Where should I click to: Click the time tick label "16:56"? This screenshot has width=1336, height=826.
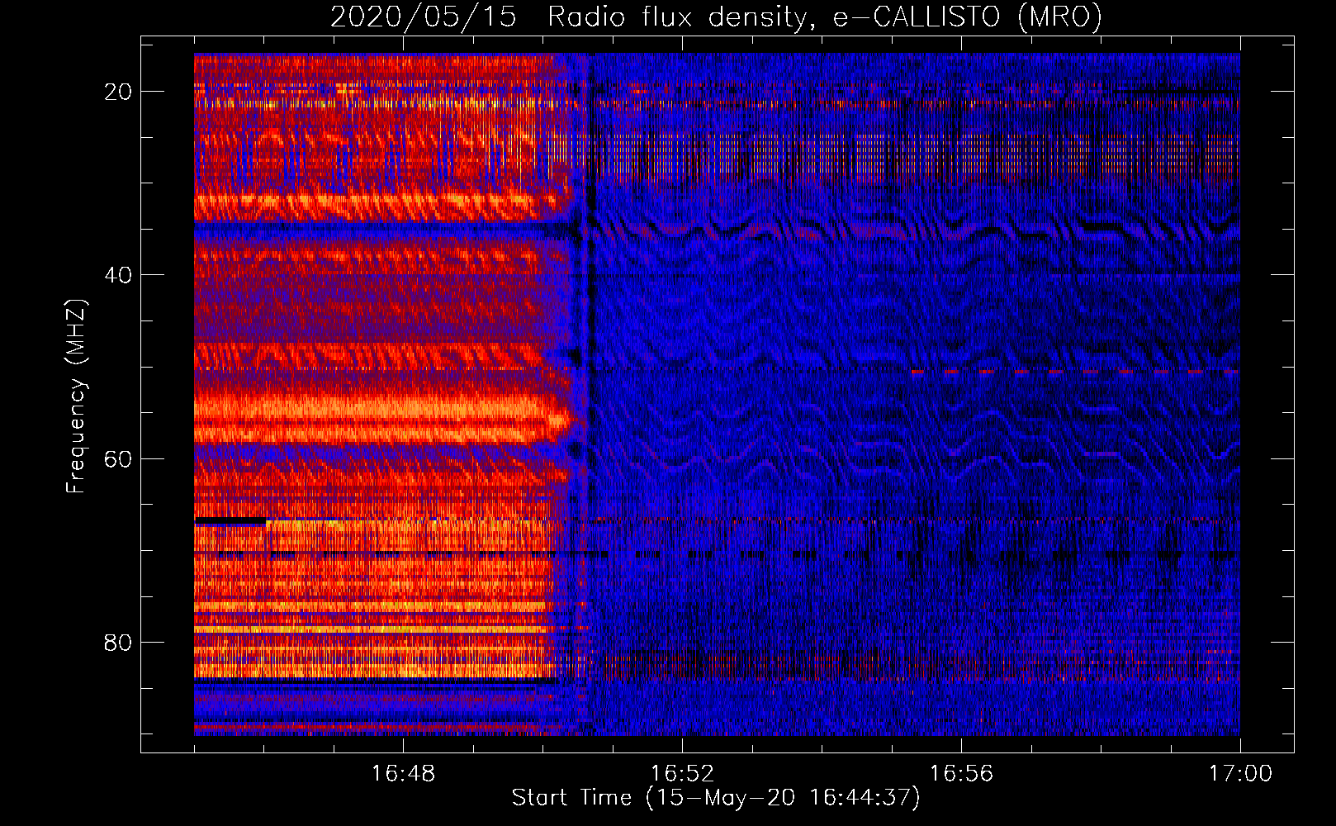(961, 774)
